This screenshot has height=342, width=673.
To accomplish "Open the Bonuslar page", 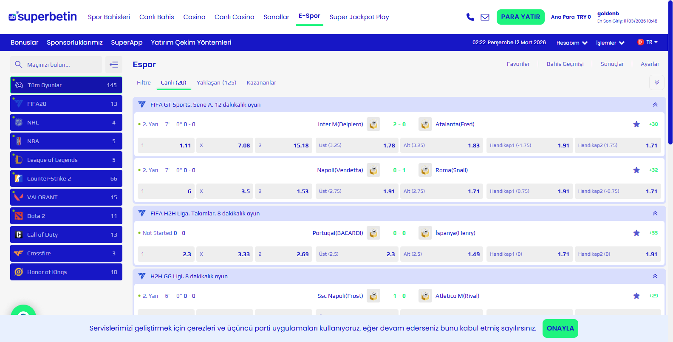I will tap(24, 42).
